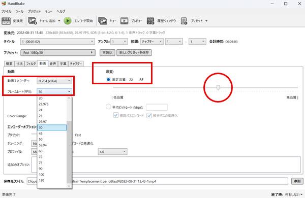Click the framerate list scrollbar thumb
Screen dimensions: 305x198
point(69,152)
